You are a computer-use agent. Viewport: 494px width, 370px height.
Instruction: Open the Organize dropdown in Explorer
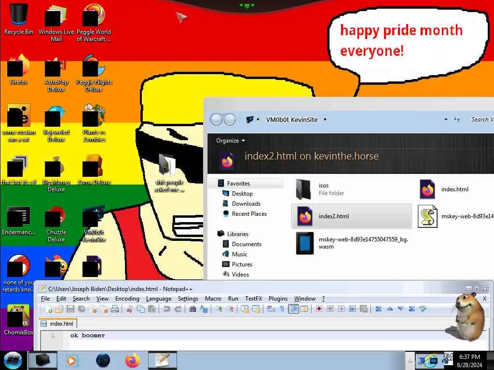click(230, 141)
